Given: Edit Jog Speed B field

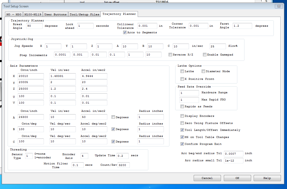Looking at the screenshot, I should 155,46.
